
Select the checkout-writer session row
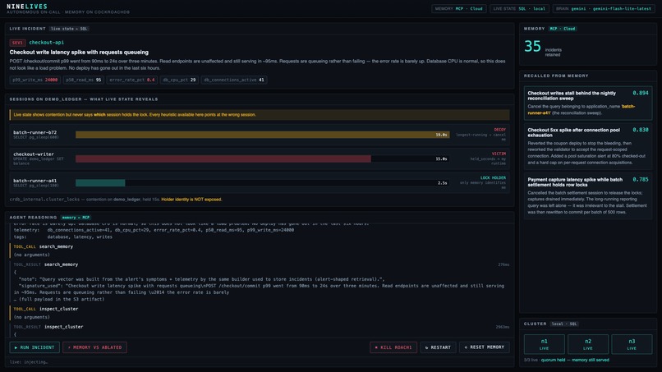point(260,158)
